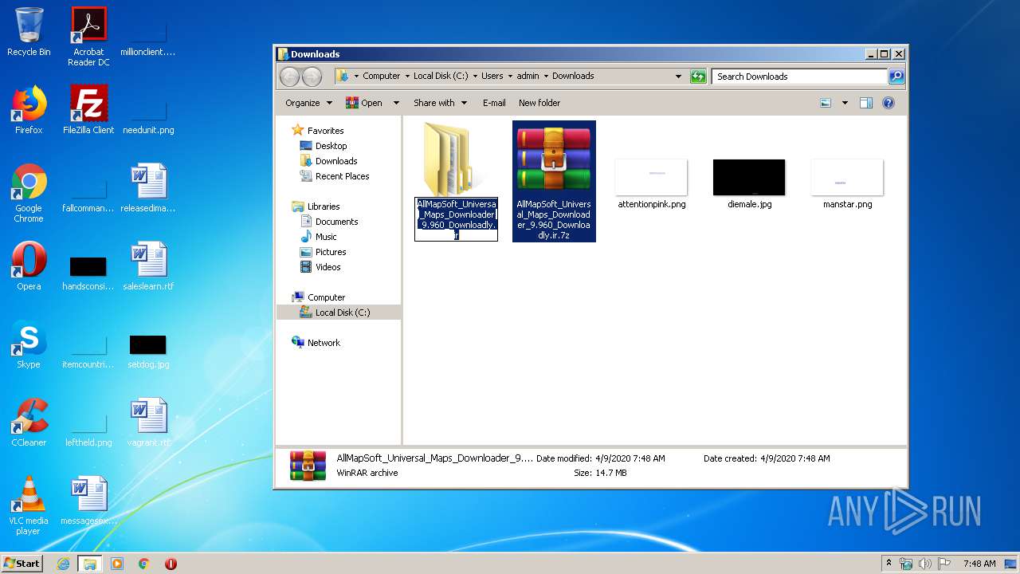Open Music library

pyautogui.click(x=319, y=237)
